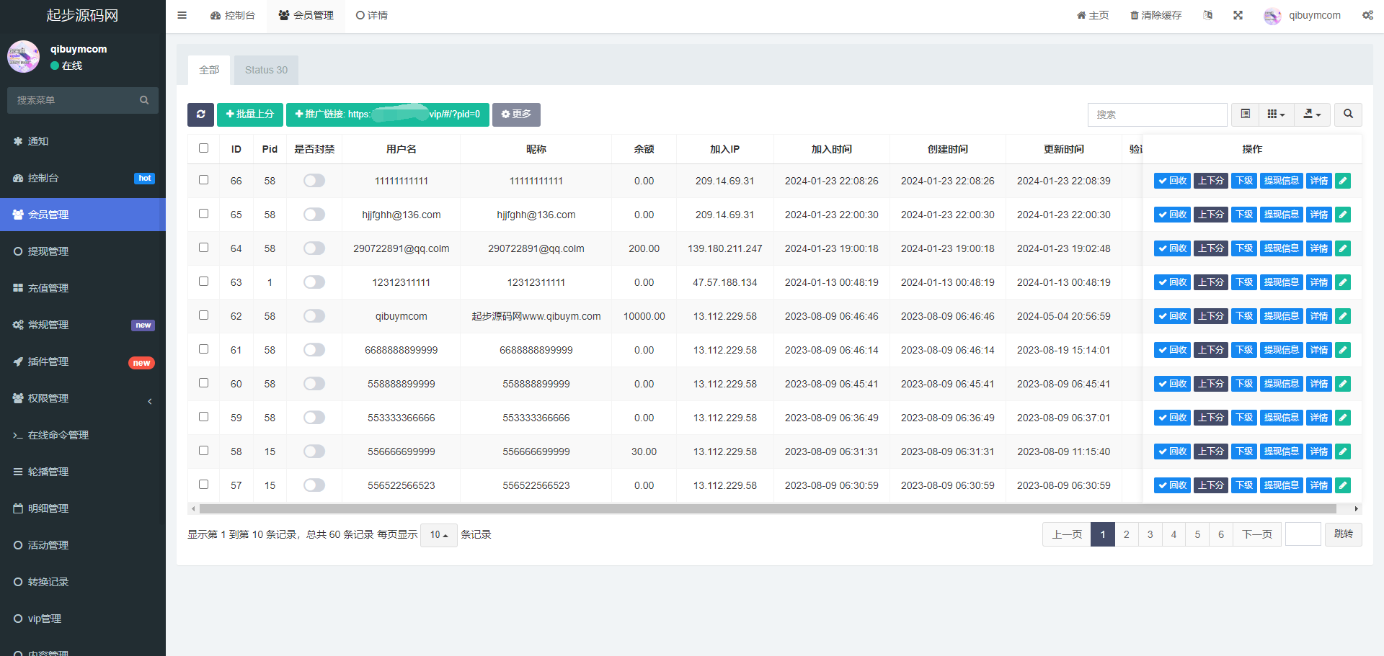Toggle table card view icon
1384x656 pixels.
point(1245,114)
